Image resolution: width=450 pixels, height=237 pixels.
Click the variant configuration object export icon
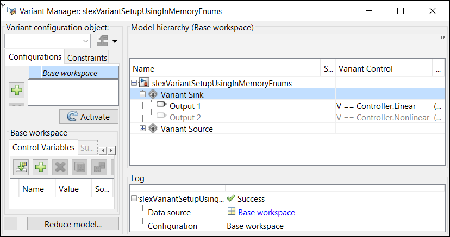(103, 41)
